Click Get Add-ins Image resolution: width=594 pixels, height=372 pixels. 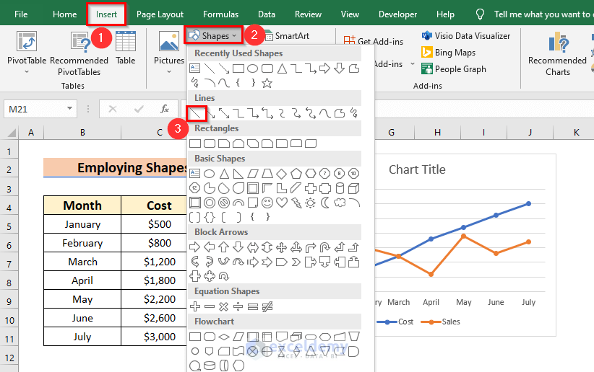click(x=374, y=41)
